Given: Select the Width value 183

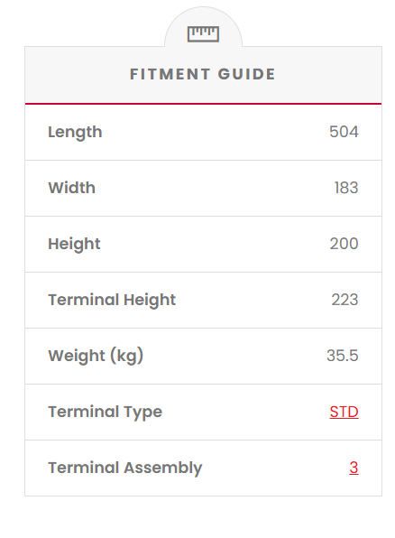Looking at the screenshot, I should [346, 188].
